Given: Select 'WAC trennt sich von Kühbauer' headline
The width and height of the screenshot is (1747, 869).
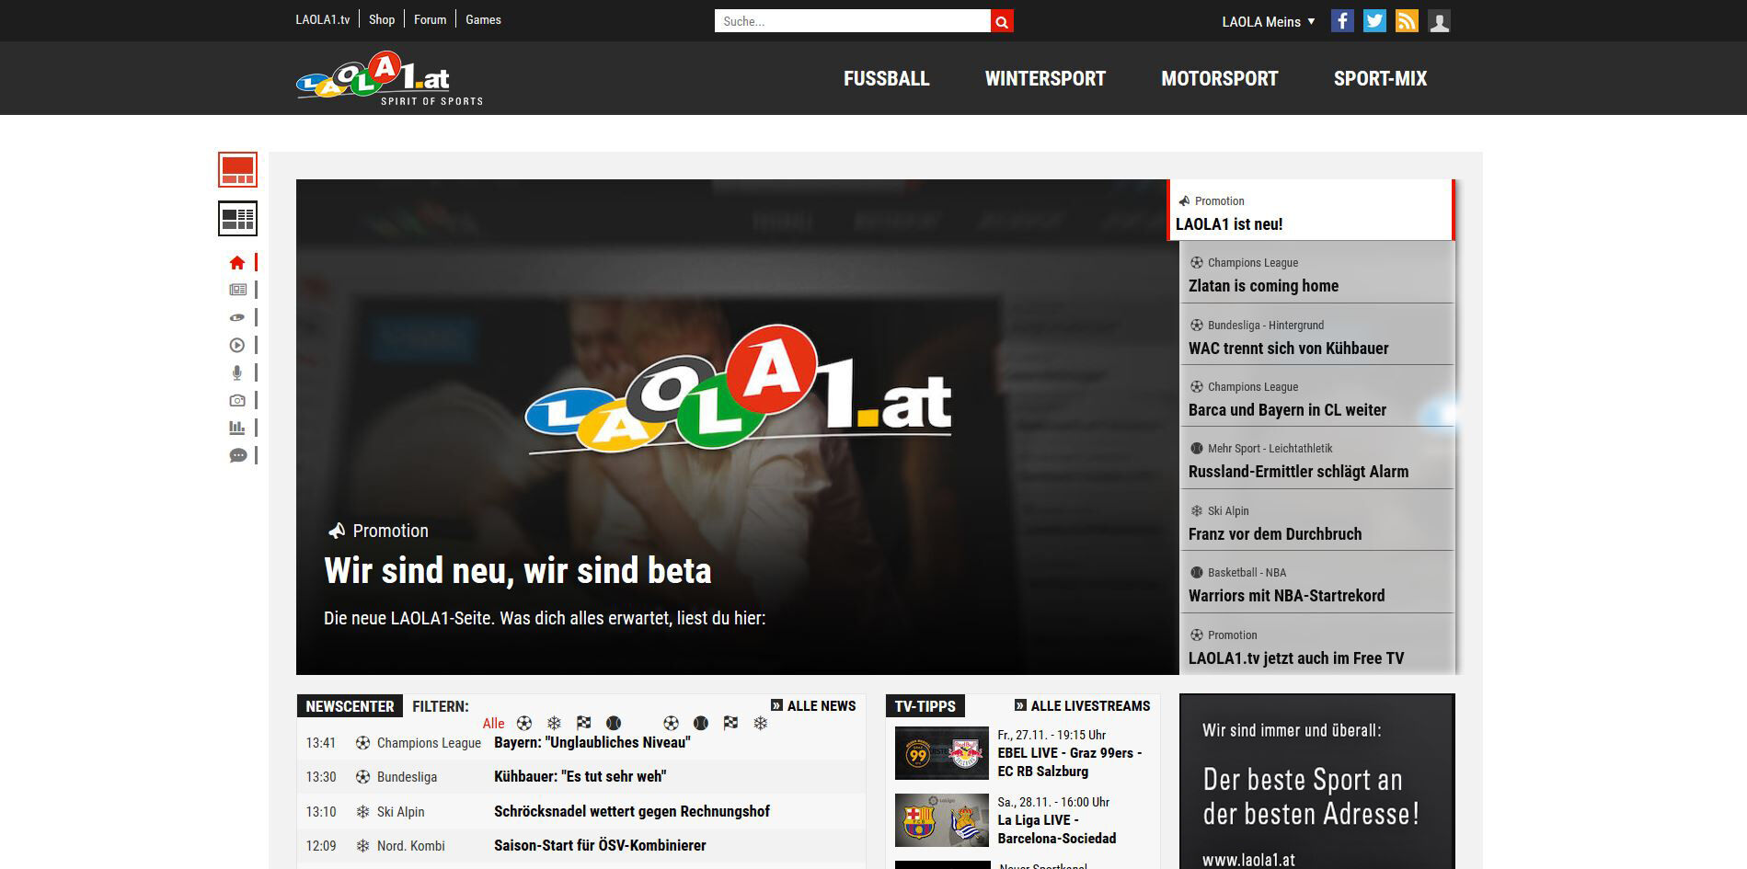Looking at the screenshot, I should (1289, 349).
